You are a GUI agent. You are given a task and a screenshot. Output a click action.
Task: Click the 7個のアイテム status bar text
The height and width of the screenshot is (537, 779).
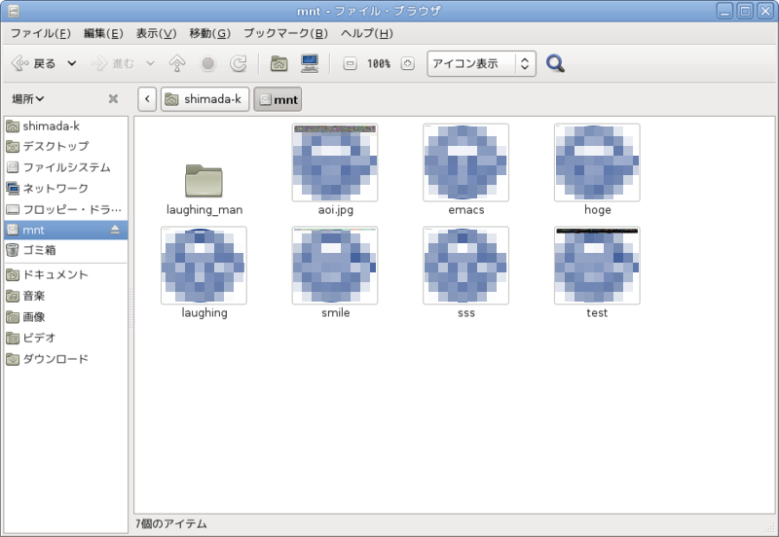pyautogui.click(x=171, y=524)
